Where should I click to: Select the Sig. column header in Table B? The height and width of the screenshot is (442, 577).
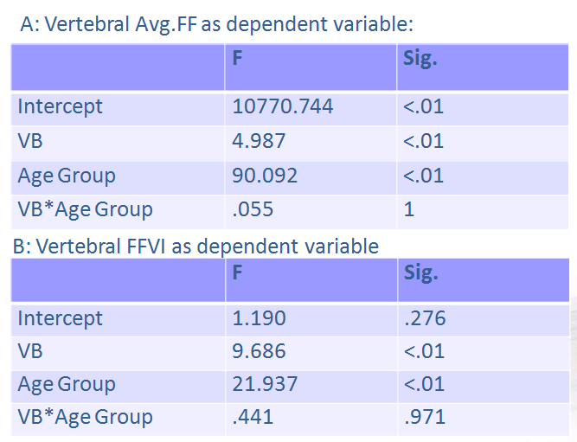pyautogui.click(x=420, y=272)
